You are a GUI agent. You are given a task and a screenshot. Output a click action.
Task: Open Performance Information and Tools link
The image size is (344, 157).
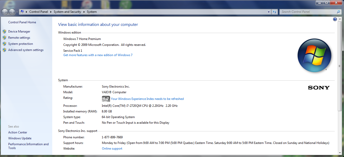point(28,146)
